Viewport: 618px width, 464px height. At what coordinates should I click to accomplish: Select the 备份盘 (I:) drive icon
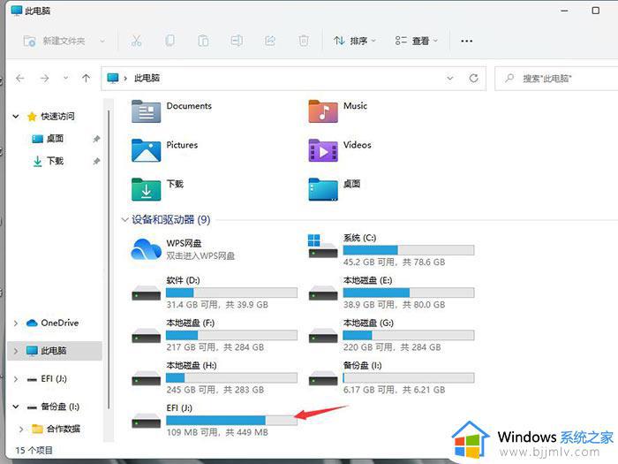[x=323, y=378]
